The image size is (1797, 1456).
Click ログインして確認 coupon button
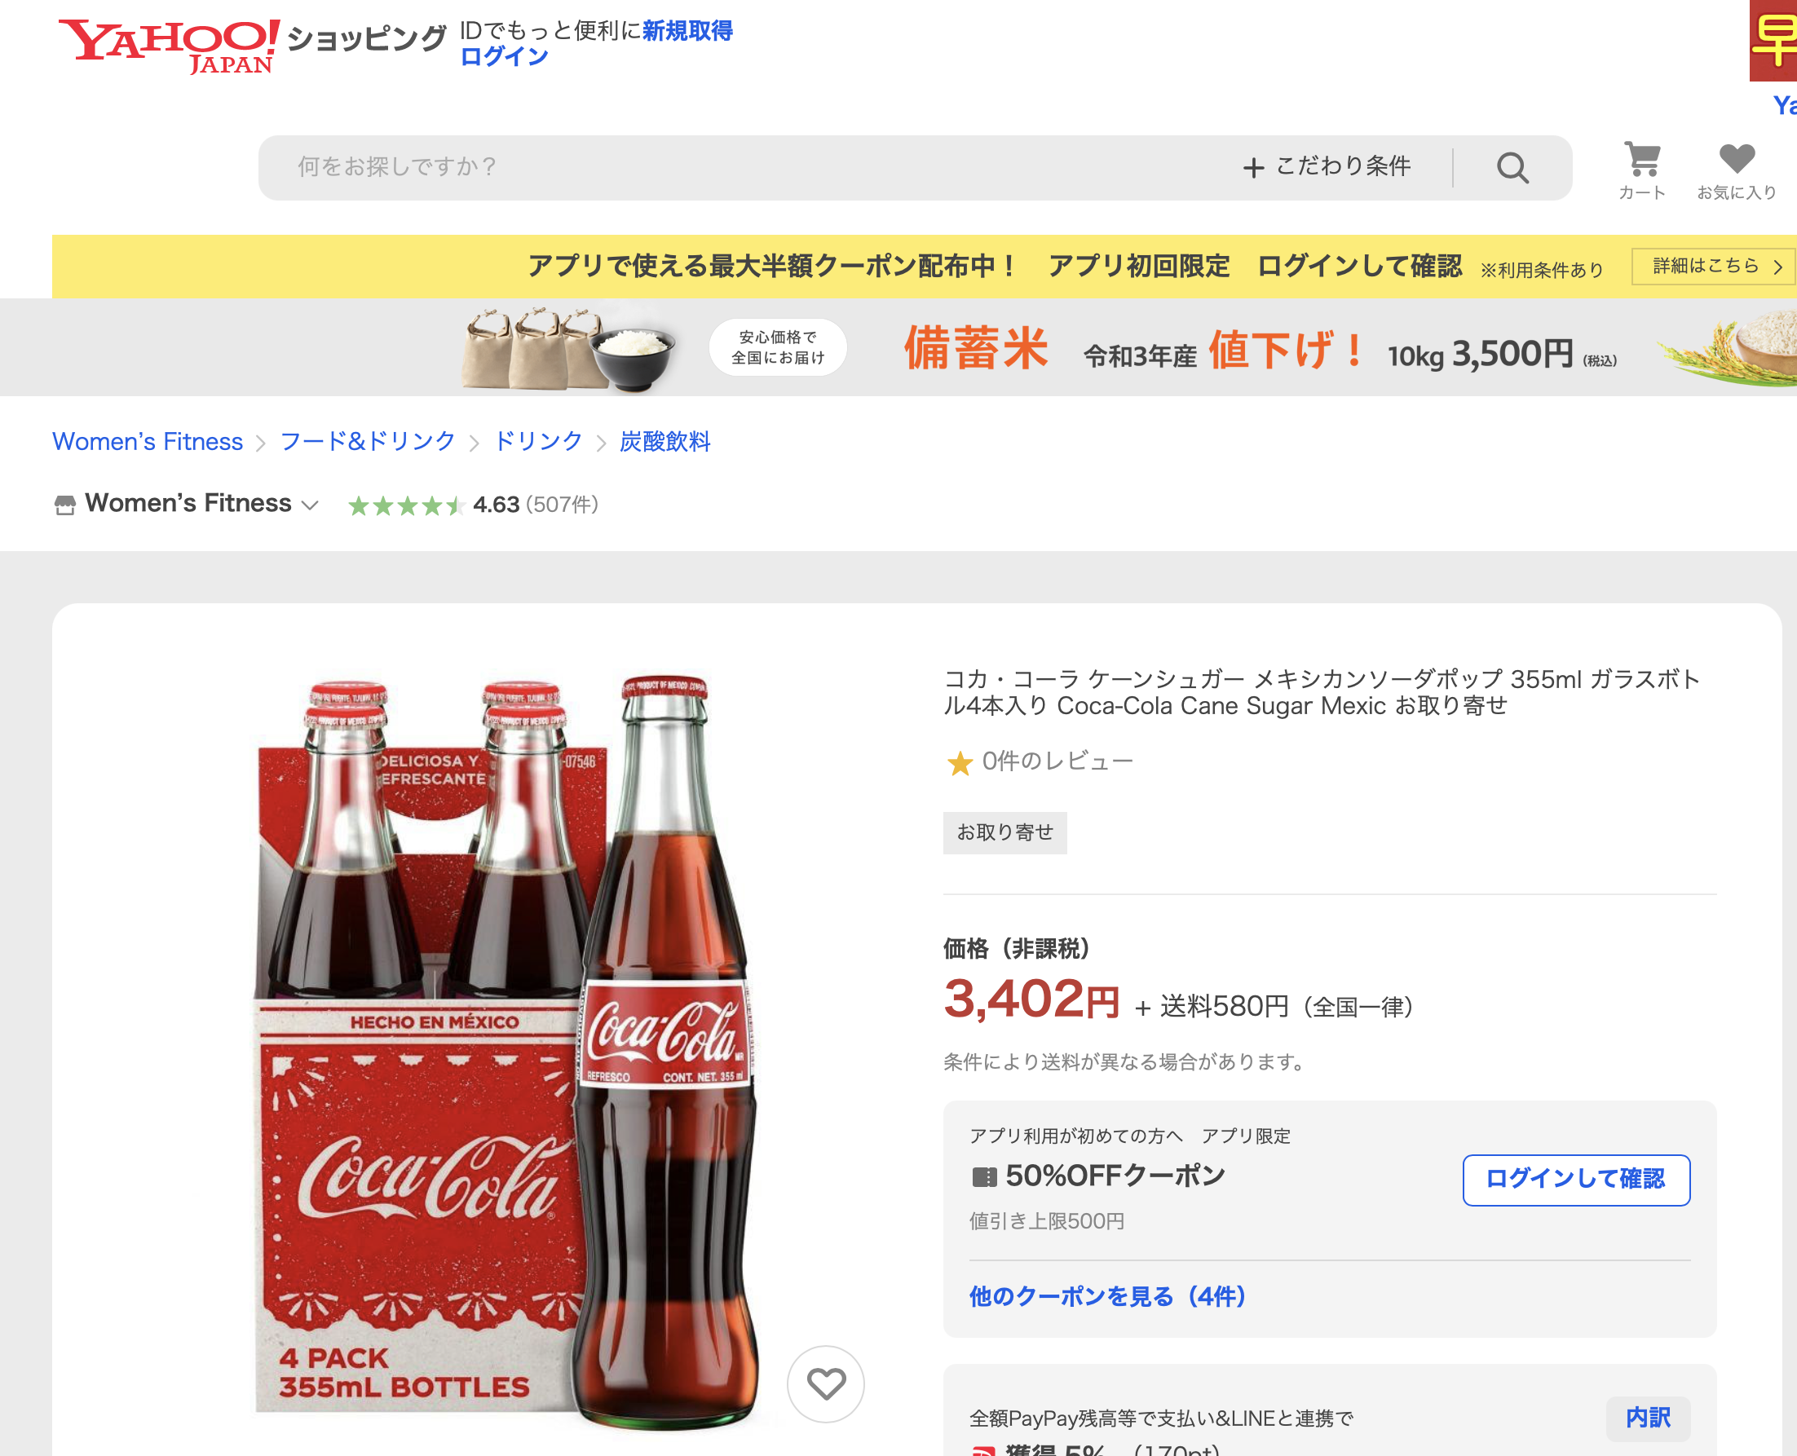click(1575, 1180)
